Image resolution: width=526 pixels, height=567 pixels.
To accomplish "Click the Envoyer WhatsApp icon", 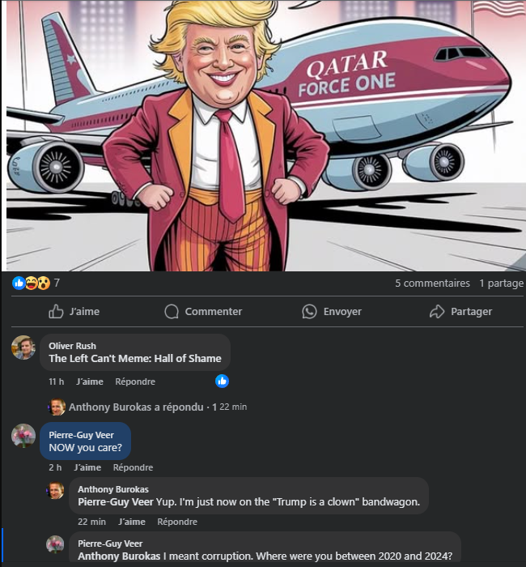I will click(309, 311).
